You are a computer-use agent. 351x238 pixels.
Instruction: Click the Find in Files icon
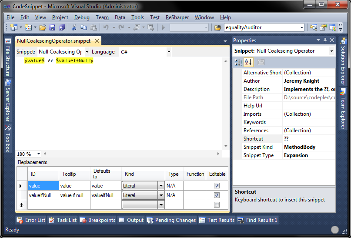[217, 27]
